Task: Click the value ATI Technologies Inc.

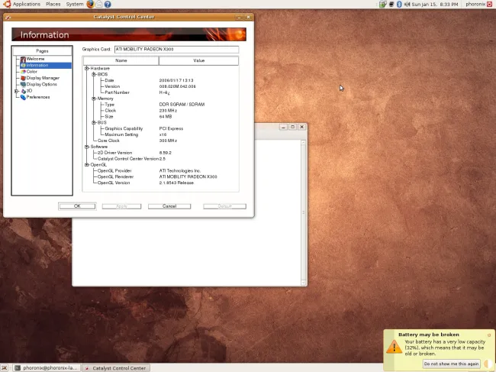Action: (179, 170)
